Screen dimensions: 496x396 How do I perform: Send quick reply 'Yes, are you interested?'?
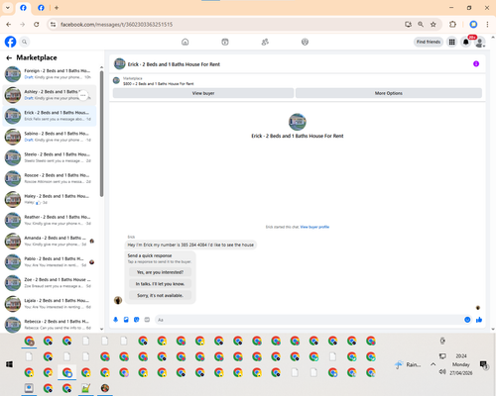(x=160, y=272)
